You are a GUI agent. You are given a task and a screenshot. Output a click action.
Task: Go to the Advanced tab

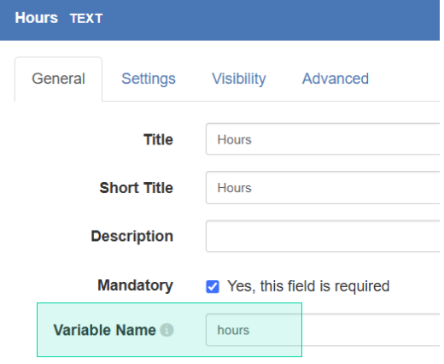coord(336,79)
